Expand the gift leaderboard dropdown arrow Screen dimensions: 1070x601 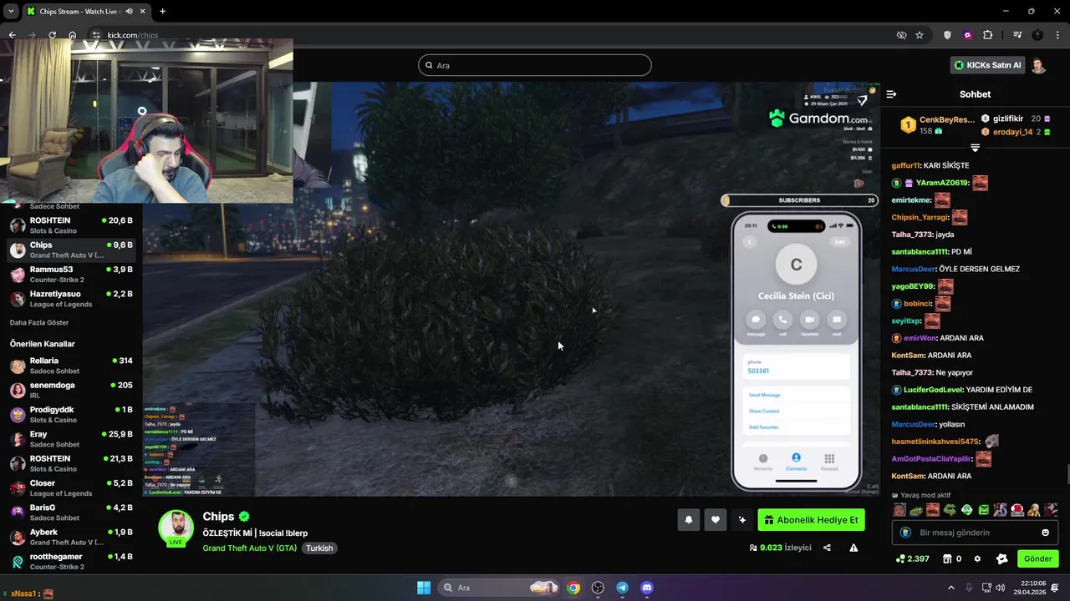point(975,148)
